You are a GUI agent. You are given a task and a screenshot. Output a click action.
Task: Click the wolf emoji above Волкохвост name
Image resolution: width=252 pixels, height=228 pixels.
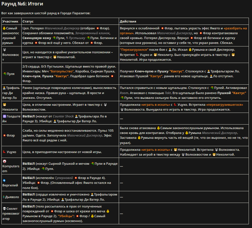[4, 50]
